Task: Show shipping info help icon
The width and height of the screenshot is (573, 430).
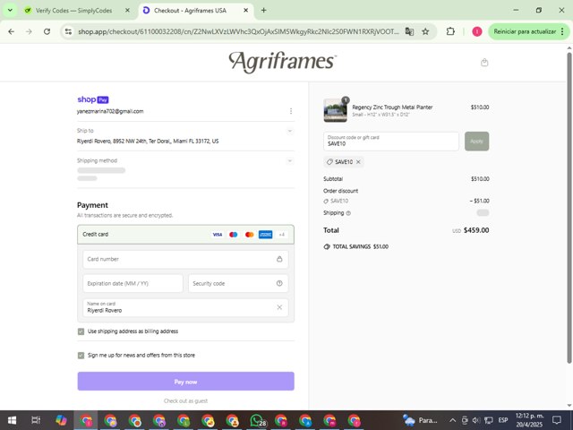Action: [x=348, y=213]
